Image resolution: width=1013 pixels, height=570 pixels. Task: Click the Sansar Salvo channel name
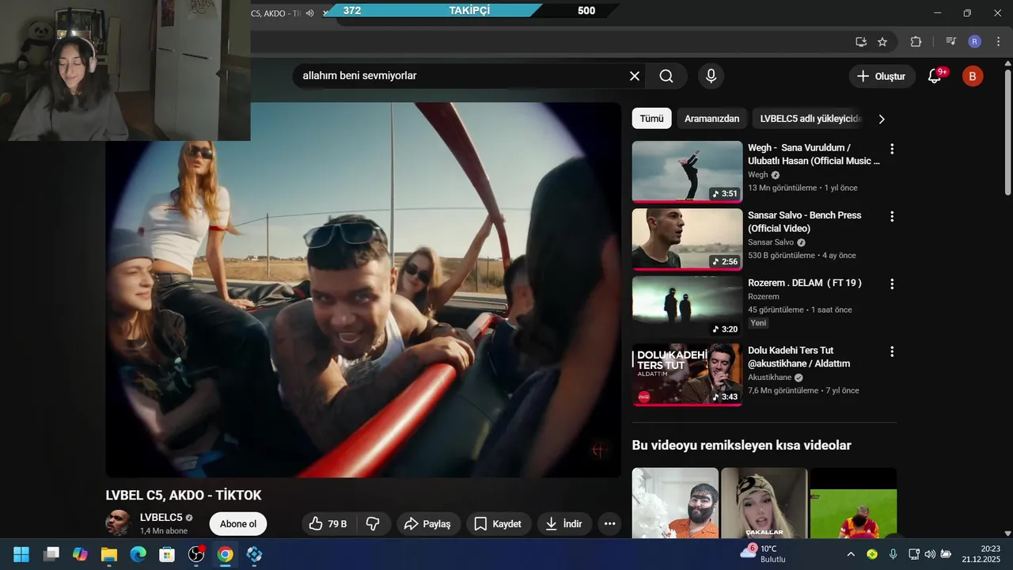point(771,242)
